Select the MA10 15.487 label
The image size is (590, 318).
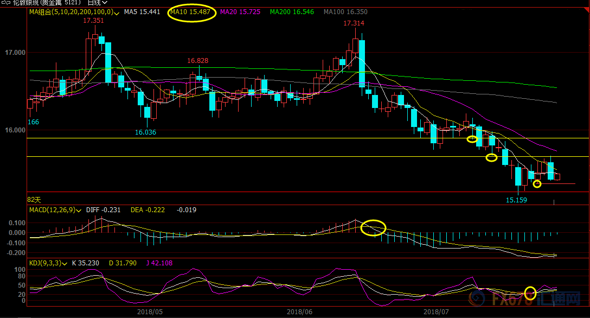point(190,12)
